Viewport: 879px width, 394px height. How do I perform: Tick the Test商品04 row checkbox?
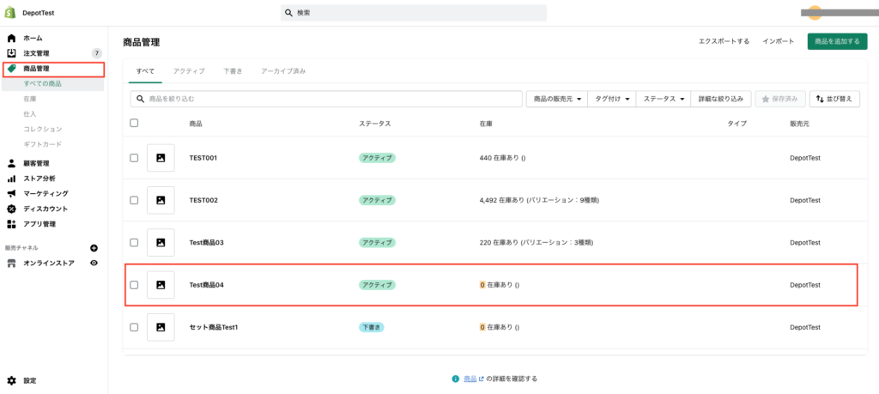(x=133, y=285)
